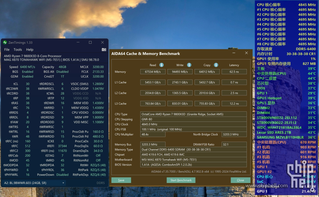Click the Memory Read field 67534 MB/s
Screen dimensions: 319x197
click(153, 72)
